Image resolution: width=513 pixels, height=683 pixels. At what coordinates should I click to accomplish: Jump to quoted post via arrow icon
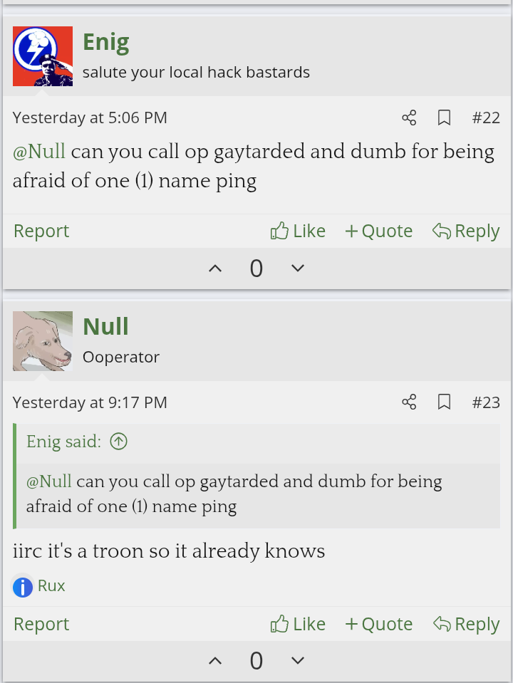point(118,442)
